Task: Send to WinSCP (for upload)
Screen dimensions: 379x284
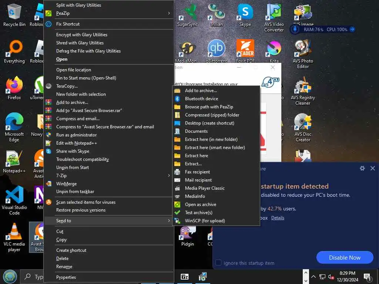Action: [x=216, y=221]
